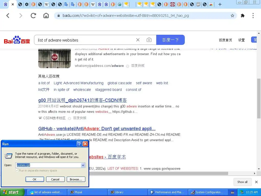The width and height of the screenshot is (261, 196).
Task: Click the whatismyipaddress.com/adware URL text
Action: (99, 66)
